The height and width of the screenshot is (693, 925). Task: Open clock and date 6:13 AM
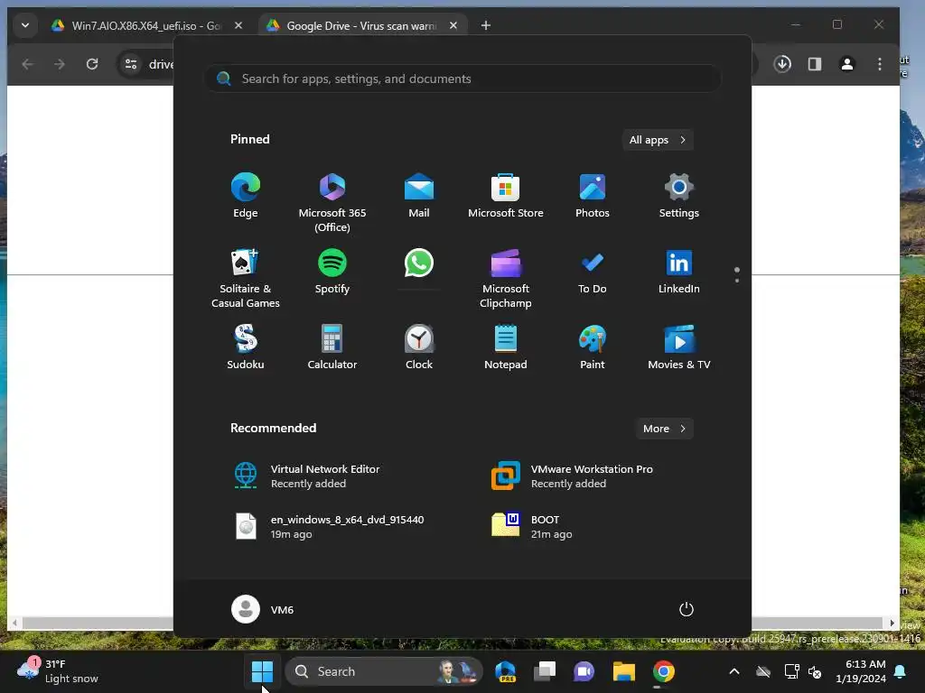pyautogui.click(x=861, y=671)
